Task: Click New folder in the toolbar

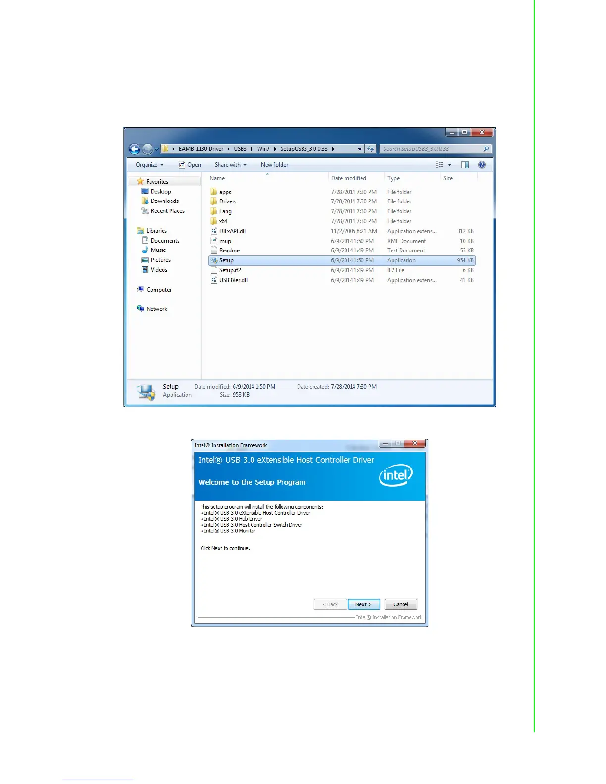Action: pyautogui.click(x=274, y=165)
